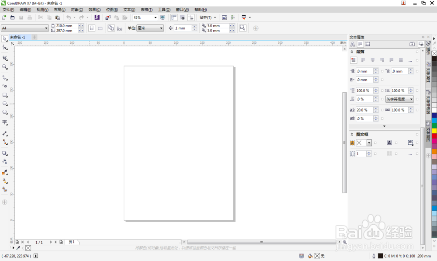
Task: Click the Frame tab icon in text properties
Action: click(368, 44)
